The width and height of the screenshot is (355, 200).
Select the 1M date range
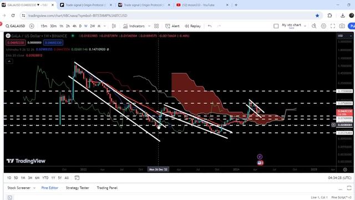click(23, 178)
